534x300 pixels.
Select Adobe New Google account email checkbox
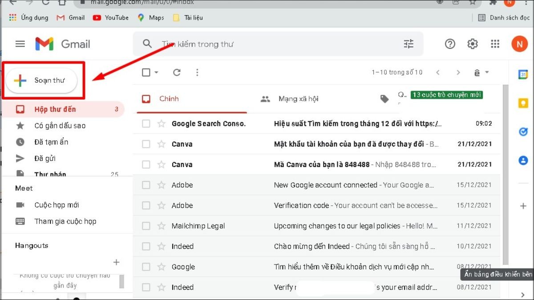146,185
